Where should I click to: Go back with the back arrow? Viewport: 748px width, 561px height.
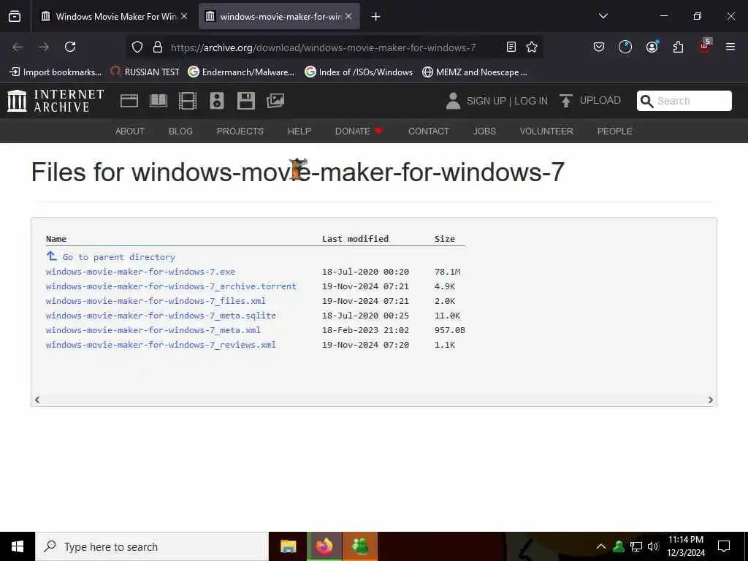pyautogui.click(x=18, y=47)
